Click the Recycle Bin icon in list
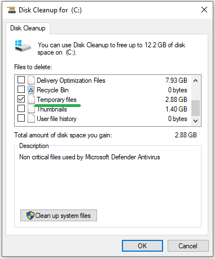The image size is (215, 259). 31,90
